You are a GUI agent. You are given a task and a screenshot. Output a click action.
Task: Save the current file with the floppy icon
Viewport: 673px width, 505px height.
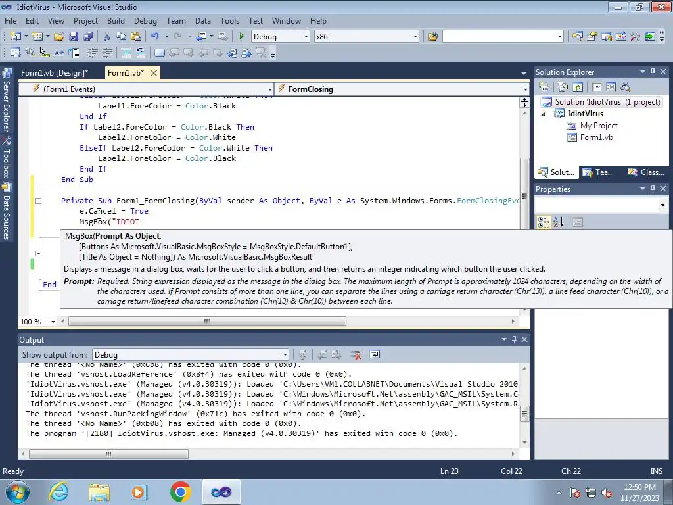(x=74, y=37)
